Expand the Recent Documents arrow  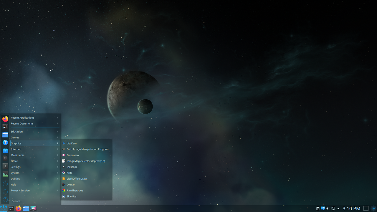pyautogui.click(x=58, y=124)
